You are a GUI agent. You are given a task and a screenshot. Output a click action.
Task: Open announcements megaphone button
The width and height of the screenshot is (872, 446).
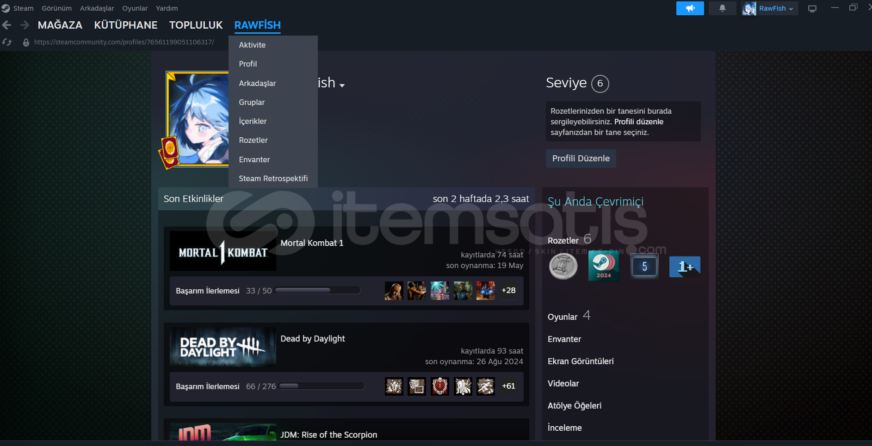pyautogui.click(x=690, y=8)
